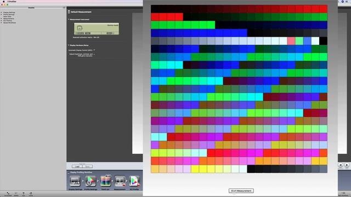Screen dimensions: 351x197
Task: Select Automatic Display Control (ADC) option
Action: click(94, 50)
